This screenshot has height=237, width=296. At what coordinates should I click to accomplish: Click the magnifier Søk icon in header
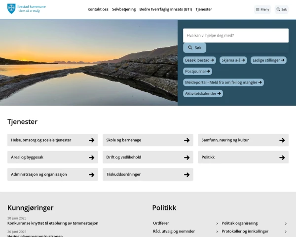(278, 9)
